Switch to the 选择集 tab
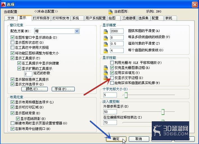Screen dimensions: 199x144 (144, 18)
